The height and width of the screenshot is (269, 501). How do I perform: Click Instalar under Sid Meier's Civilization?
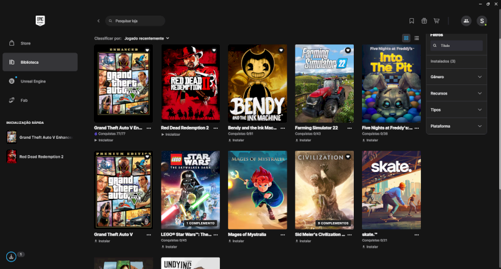pos(303,241)
